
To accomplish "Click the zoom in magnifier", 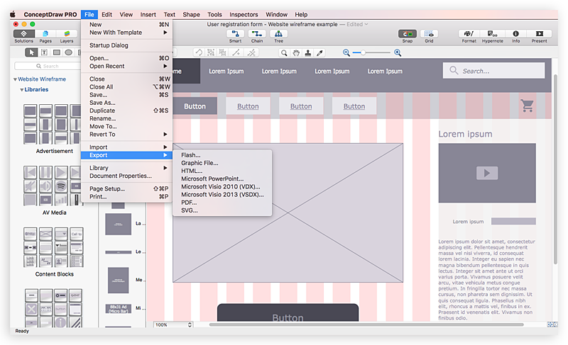I will click(398, 52).
